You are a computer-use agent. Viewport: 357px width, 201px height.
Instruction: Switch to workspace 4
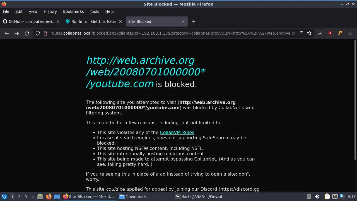click(x=32, y=197)
